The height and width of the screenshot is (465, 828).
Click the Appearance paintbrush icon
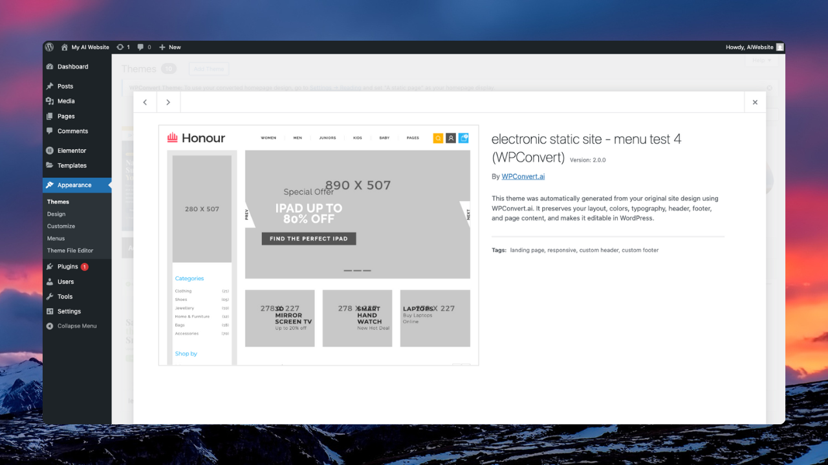[x=50, y=185]
